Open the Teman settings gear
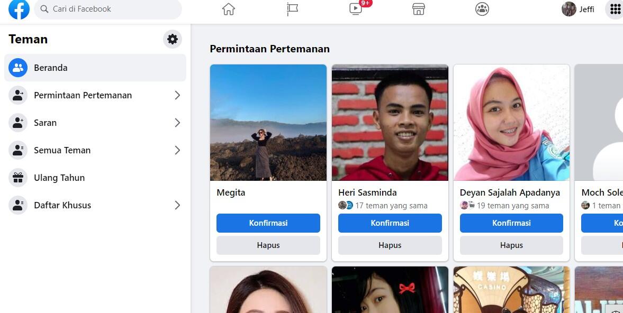This screenshot has height=313, width=623. tap(173, 39)
